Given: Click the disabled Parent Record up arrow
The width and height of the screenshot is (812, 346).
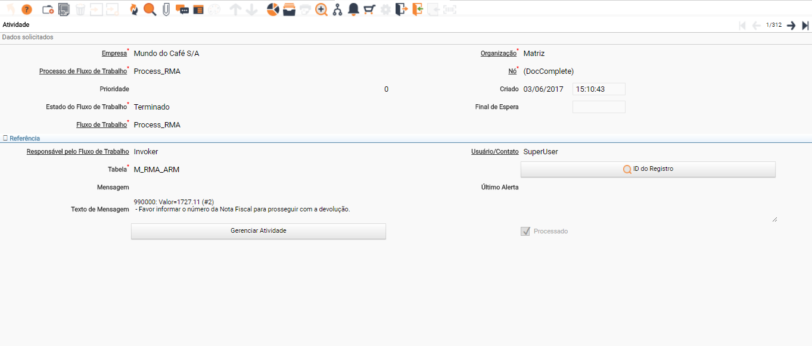Looking at the screenshot, I should click(x=236, y=10).
